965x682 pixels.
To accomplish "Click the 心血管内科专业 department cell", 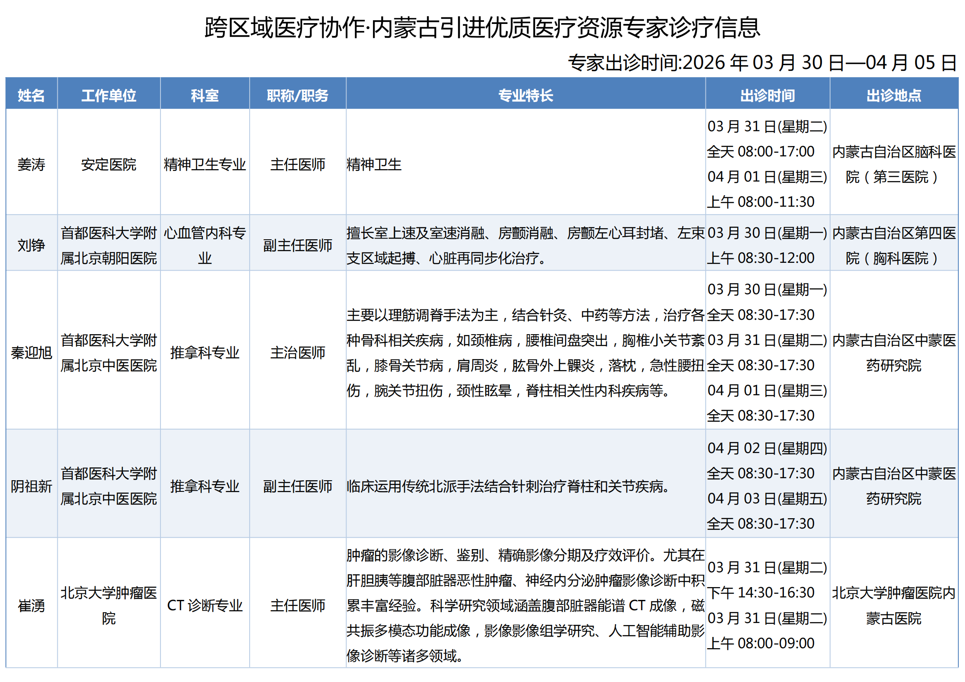I will point(205,245).
